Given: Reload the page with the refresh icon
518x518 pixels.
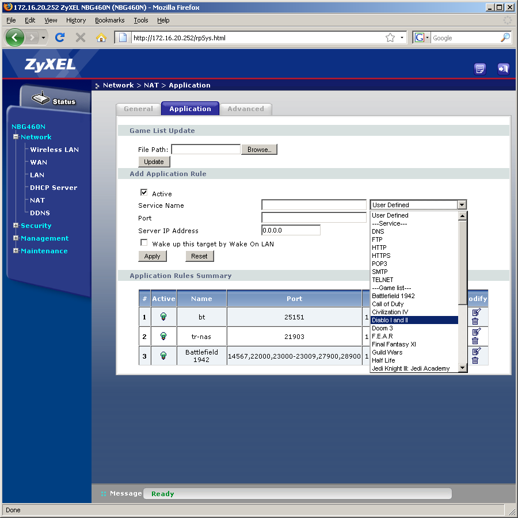Looking at the screenshot, I should [x=60, y=37].
